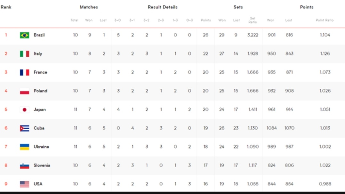Click the France flag icon

click(24, 72)
